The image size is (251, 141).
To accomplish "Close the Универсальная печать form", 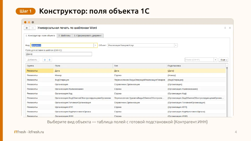I will [x=230, y=28].
